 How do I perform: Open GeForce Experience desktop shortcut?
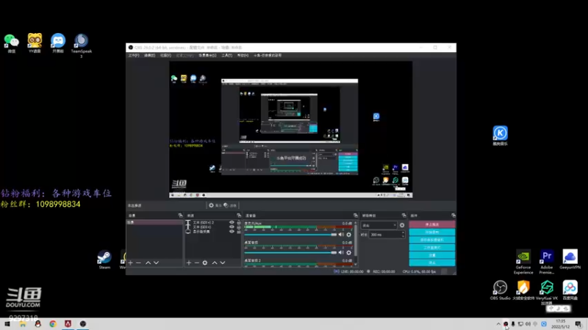point(523,262)
